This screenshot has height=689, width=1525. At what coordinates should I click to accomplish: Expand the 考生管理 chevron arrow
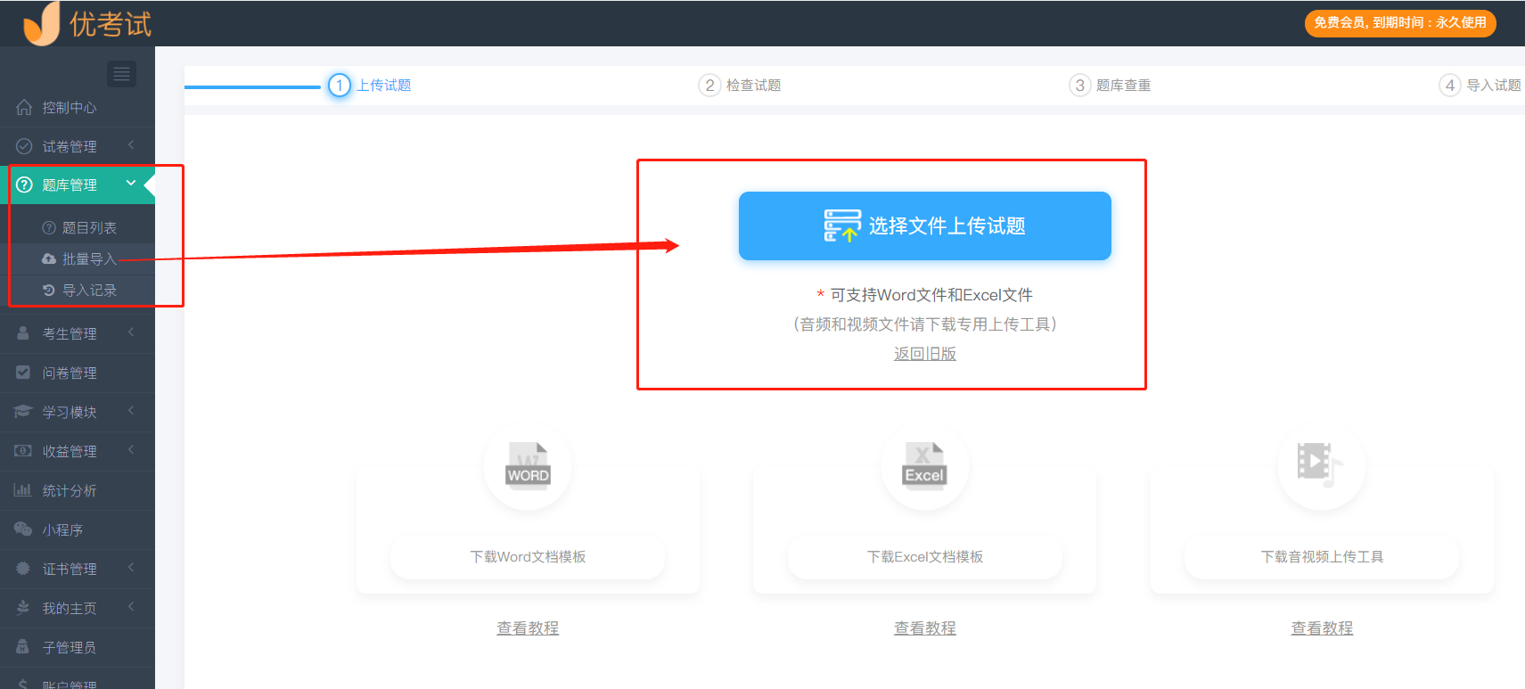point(131,332)
